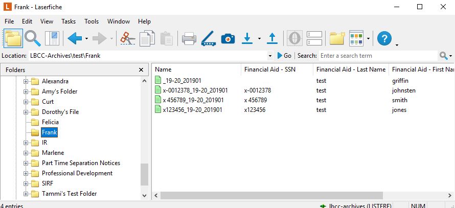
Task: Open the blue help question mark icon
Action: 384,38
